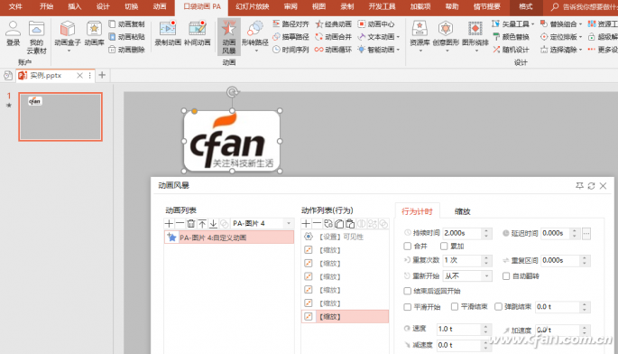Start 录制动画 record animation
The width and height of the screenshot is (618, 354).
coord(168,33)
